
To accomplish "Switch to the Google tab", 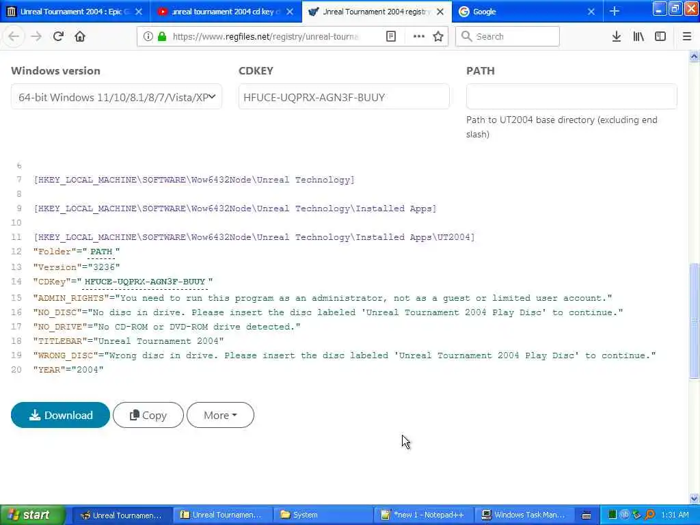I will click(527, 12).
